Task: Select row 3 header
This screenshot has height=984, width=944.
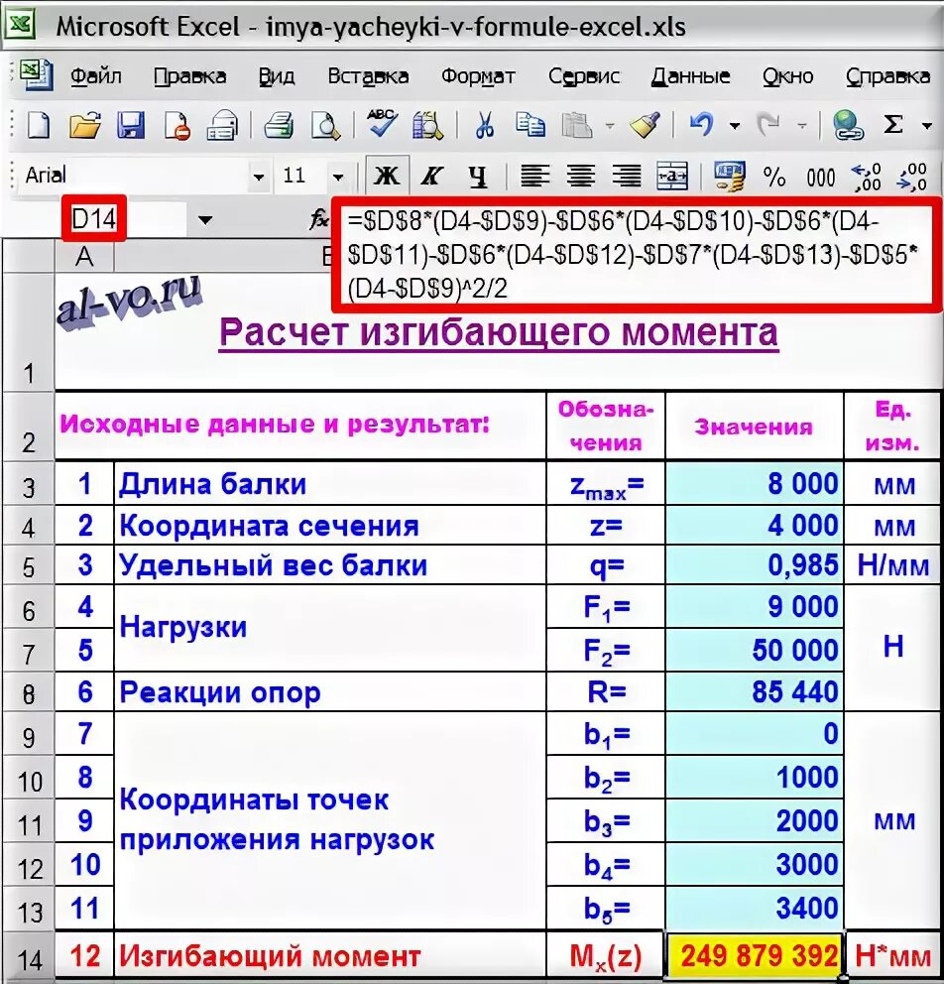Action: pos(29,484)
